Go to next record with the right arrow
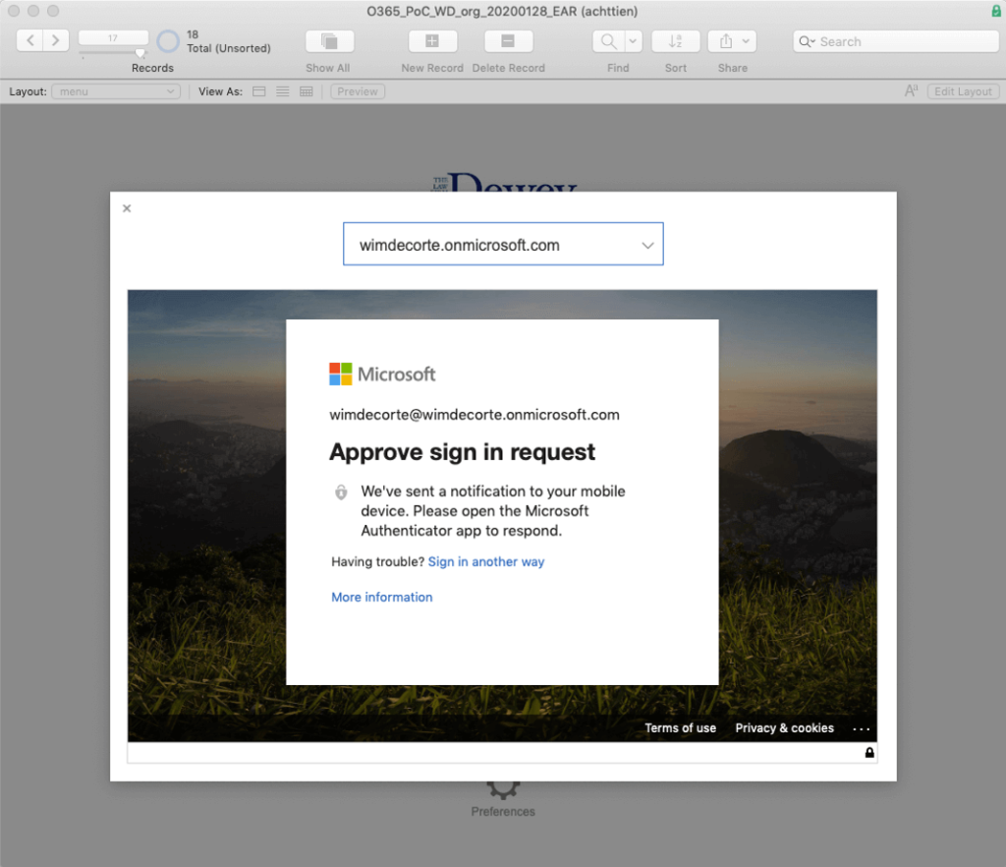1006x867 pixels. [x=56, y=41]
